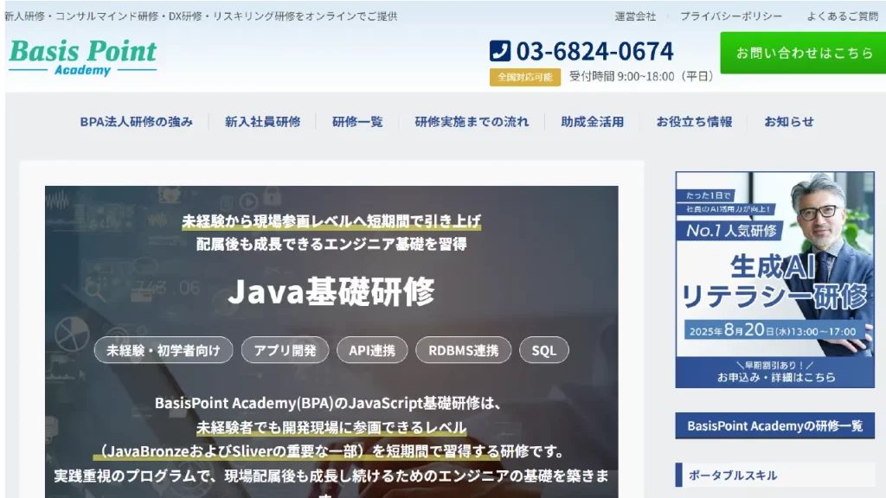Click the Basis Point Academy logo
886x498 pixels.
(81, 54)
